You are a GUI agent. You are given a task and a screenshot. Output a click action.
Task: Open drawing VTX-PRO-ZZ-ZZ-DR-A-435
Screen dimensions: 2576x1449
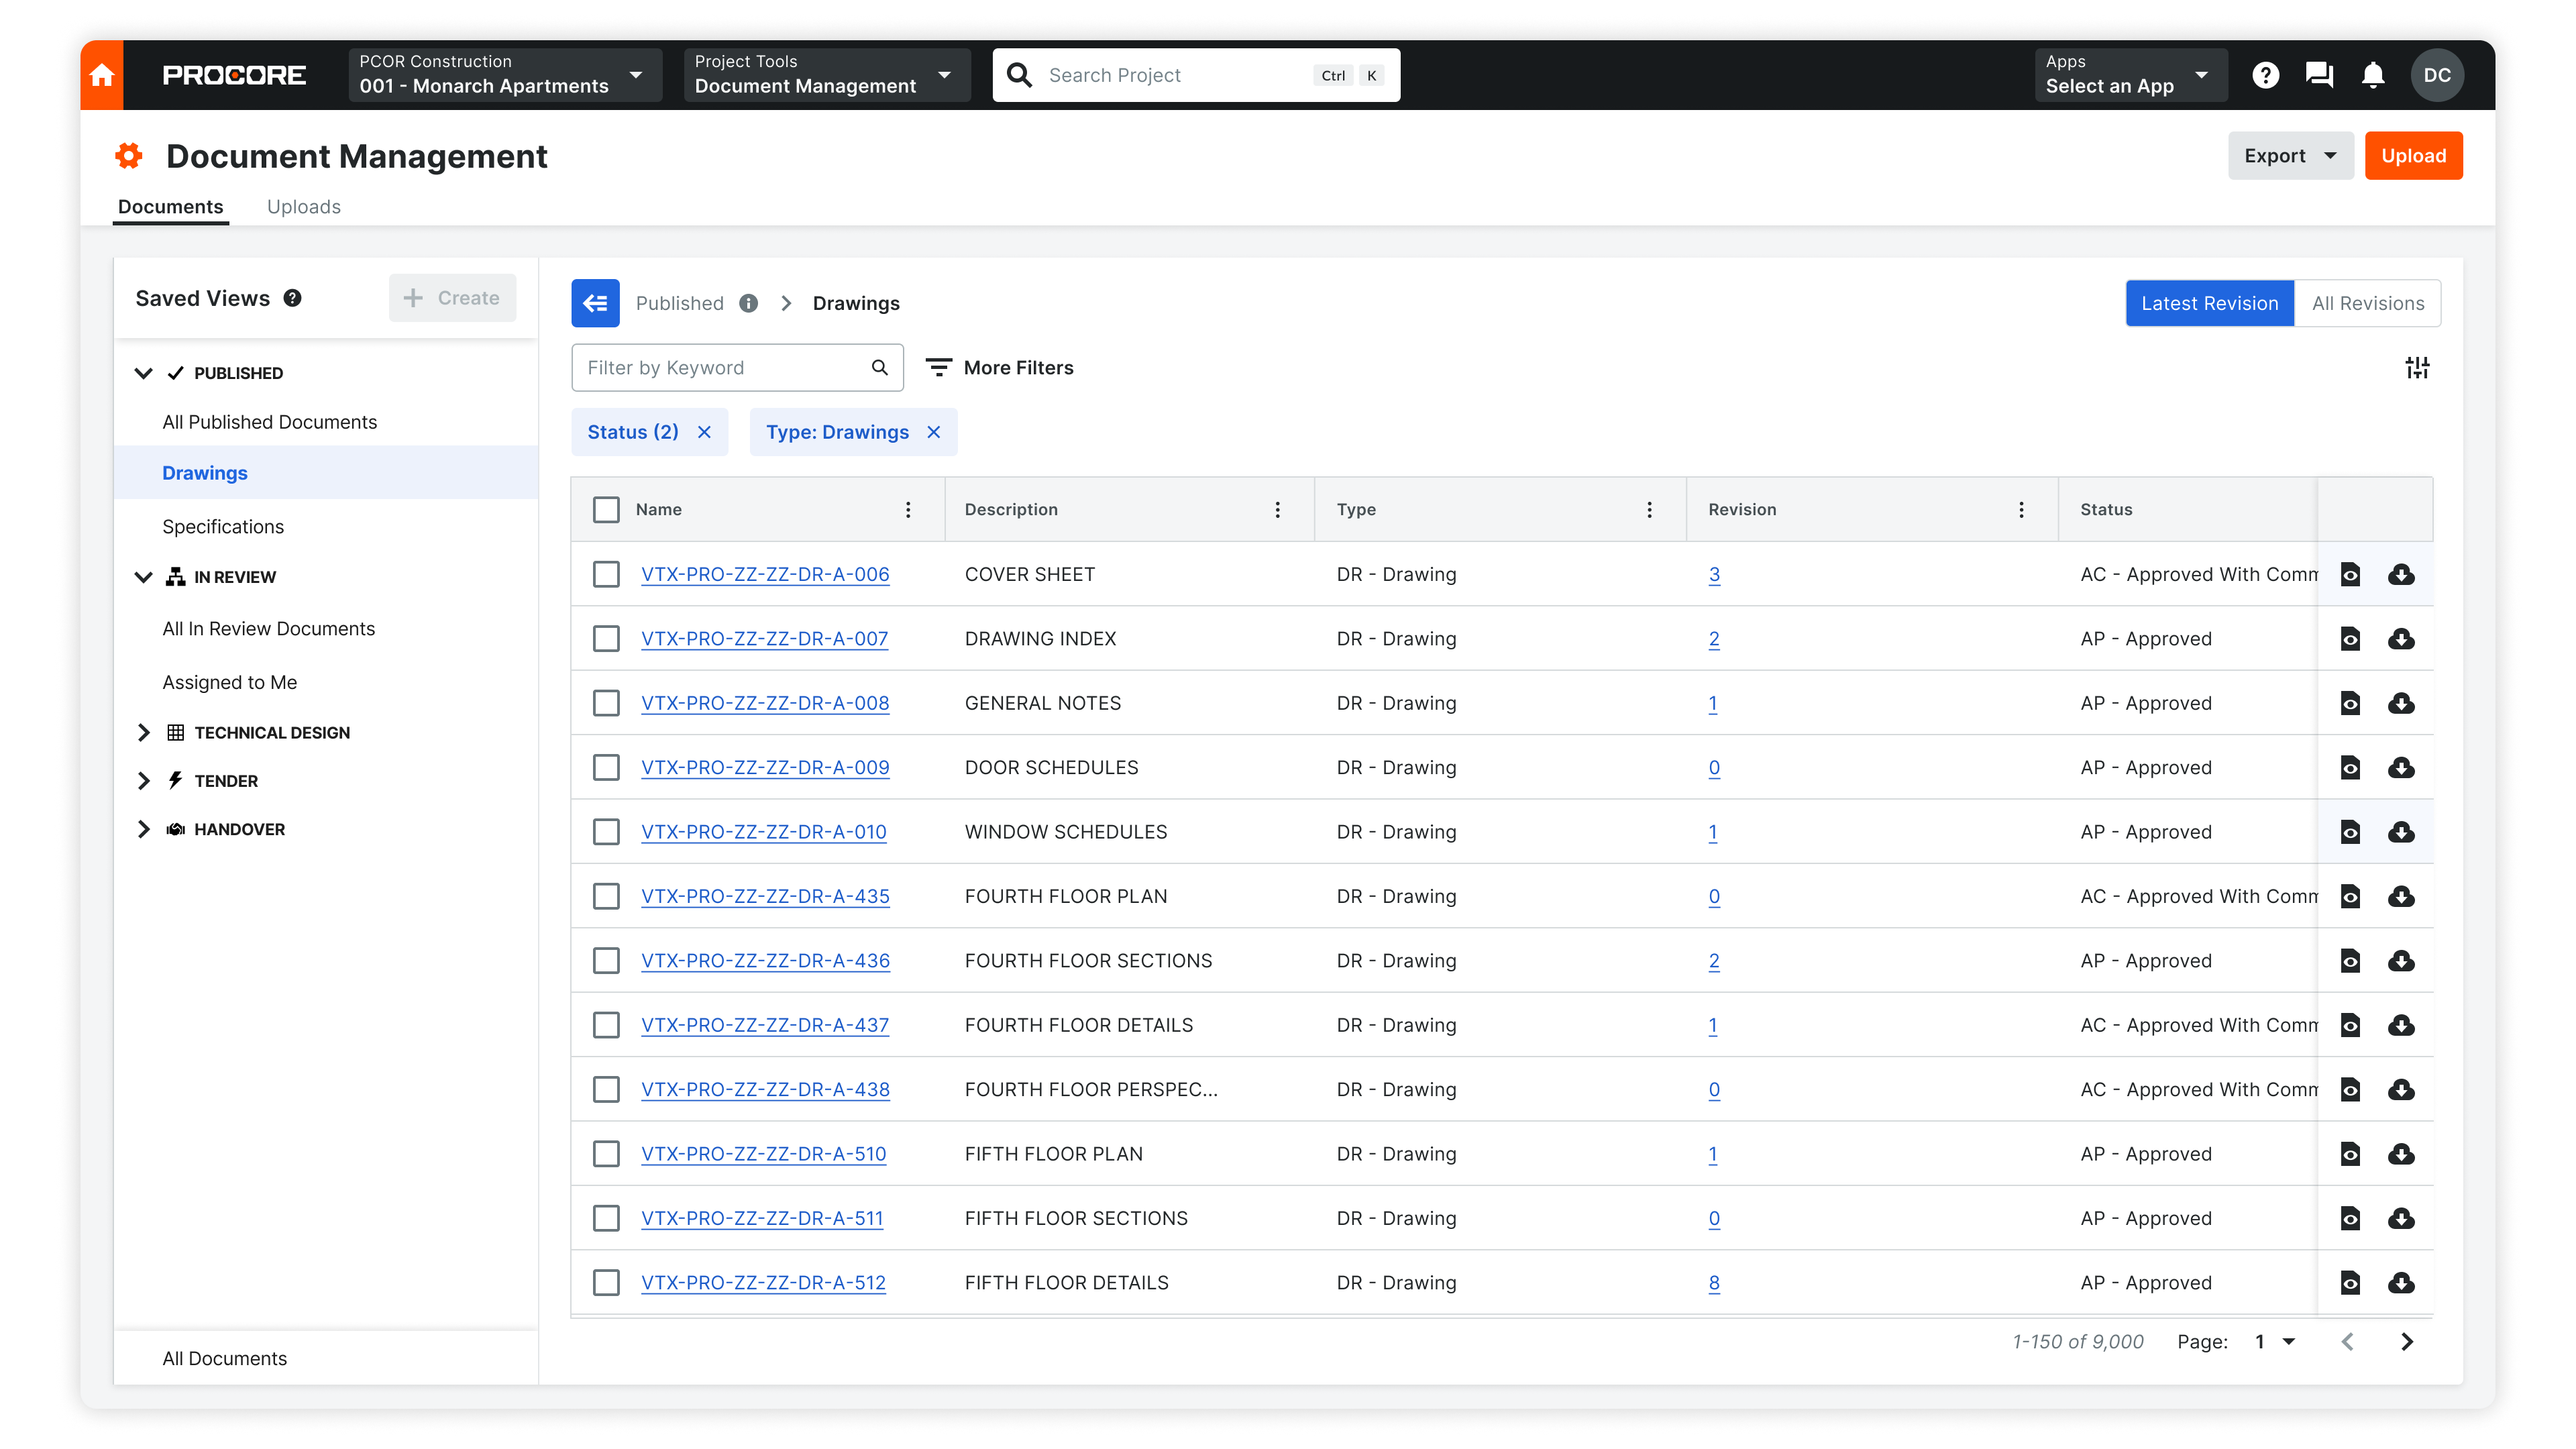click(x=765, y=896)
